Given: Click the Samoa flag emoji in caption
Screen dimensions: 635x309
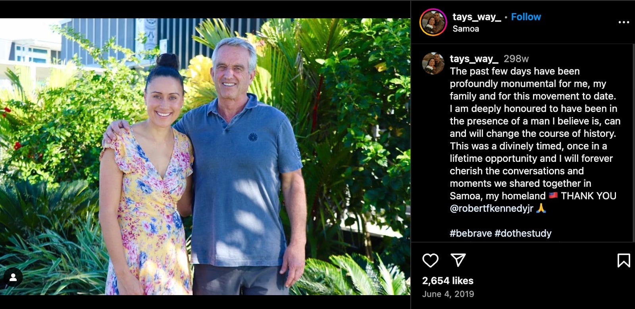Looking at the screenshot, I should click(553, 195).
